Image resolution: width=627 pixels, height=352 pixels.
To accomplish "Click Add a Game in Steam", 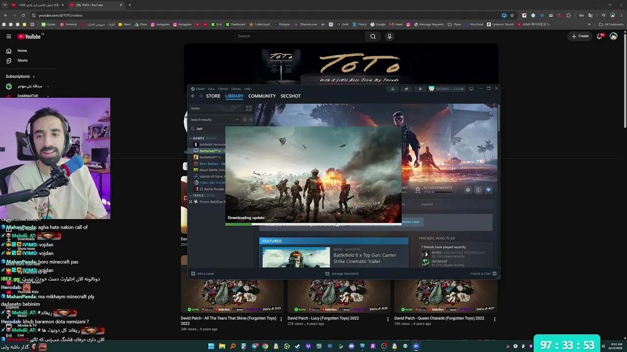I will tap(203, 274).
